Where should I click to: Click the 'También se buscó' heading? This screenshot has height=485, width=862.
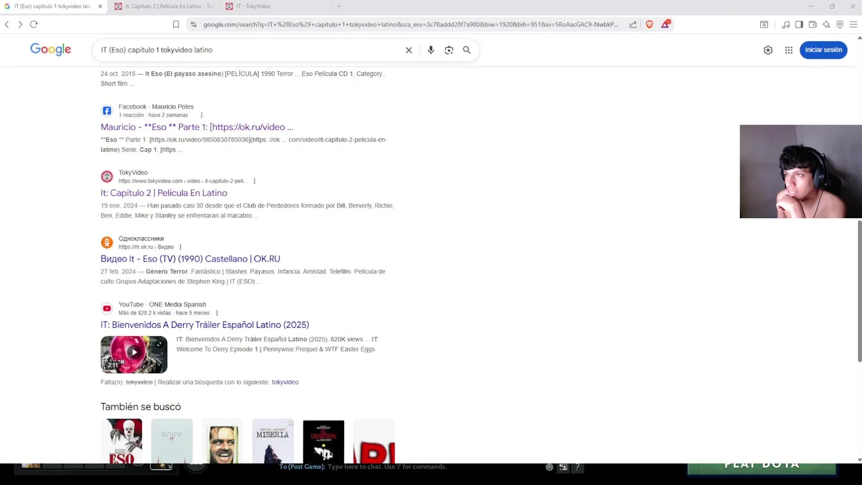pyautogui.click(x=141, y=407)
